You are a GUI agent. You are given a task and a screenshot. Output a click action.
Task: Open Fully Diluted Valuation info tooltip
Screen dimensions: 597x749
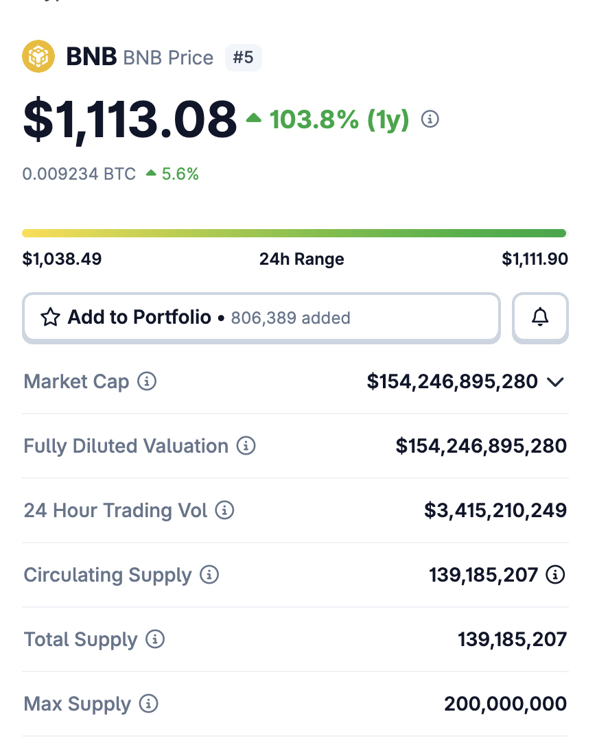tap(246, 446)
